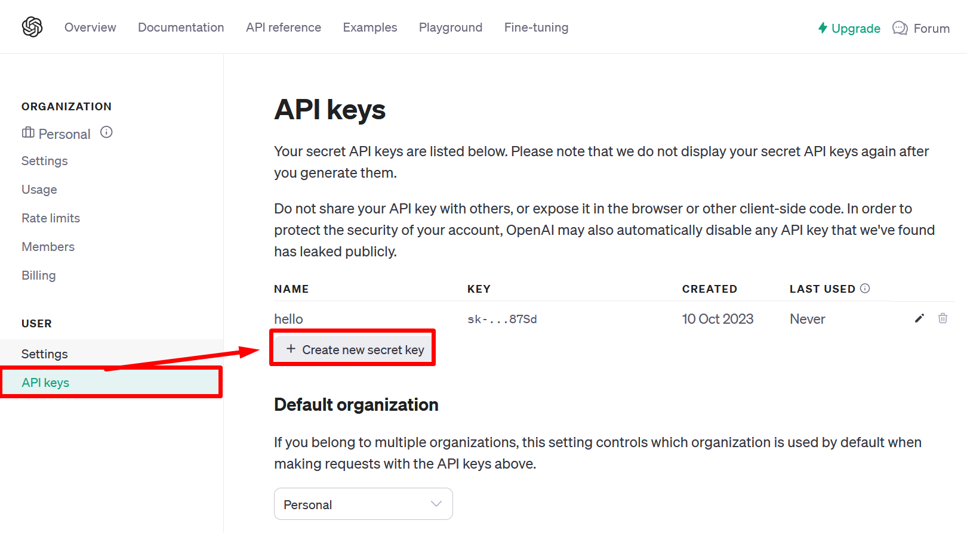Viewport: 967px width, 533px height.
Task: Open API reference in top navigation
Action: click(x=284, y=27)
